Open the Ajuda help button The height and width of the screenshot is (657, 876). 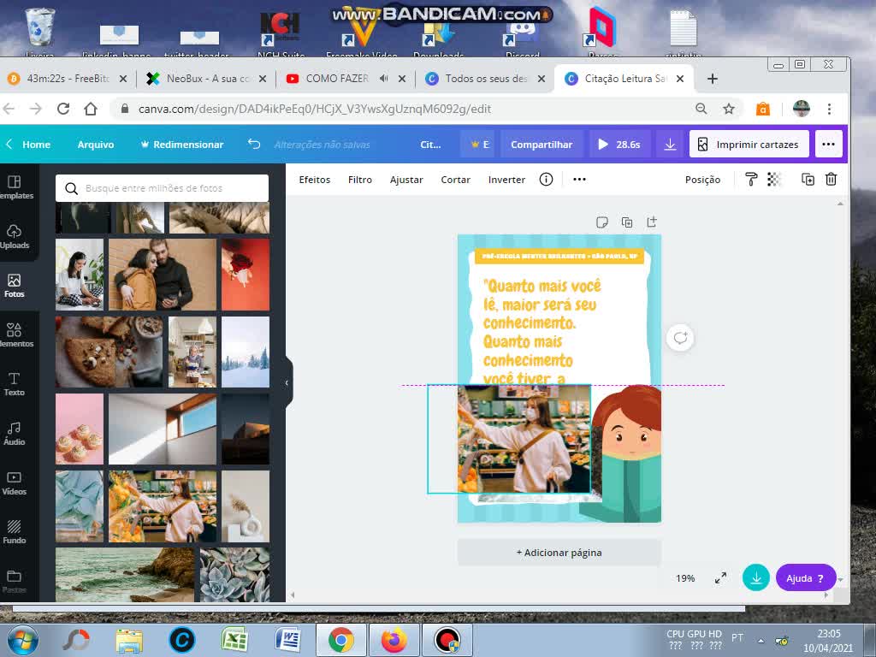[x=806, y=578]
